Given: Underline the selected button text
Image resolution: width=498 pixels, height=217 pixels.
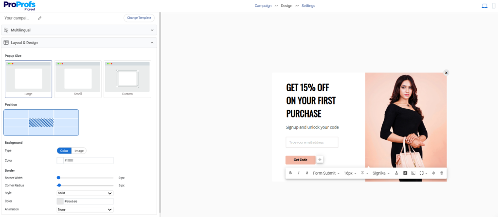Looking at the screenshot, I should [307, 173].
